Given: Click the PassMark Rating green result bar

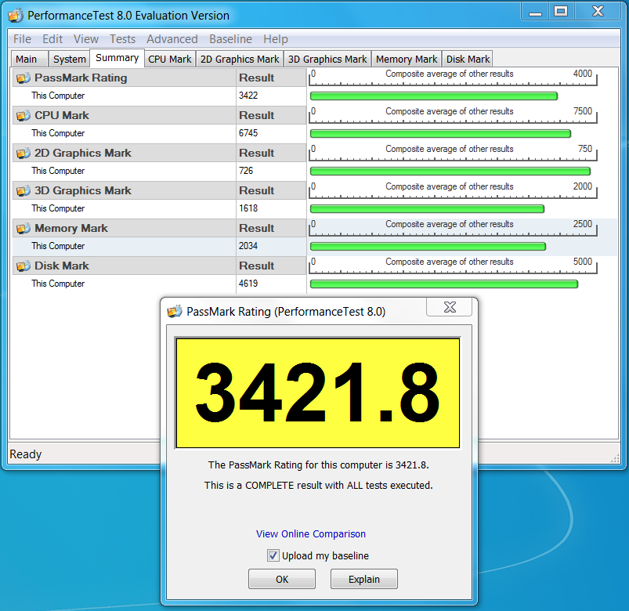Looking at the screenshot, I should tap(434, 96).
